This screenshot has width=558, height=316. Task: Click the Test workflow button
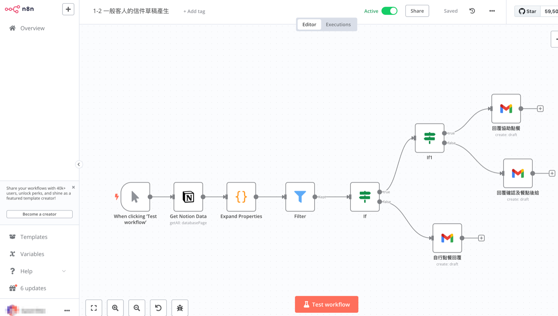click(x=327, y=304)
